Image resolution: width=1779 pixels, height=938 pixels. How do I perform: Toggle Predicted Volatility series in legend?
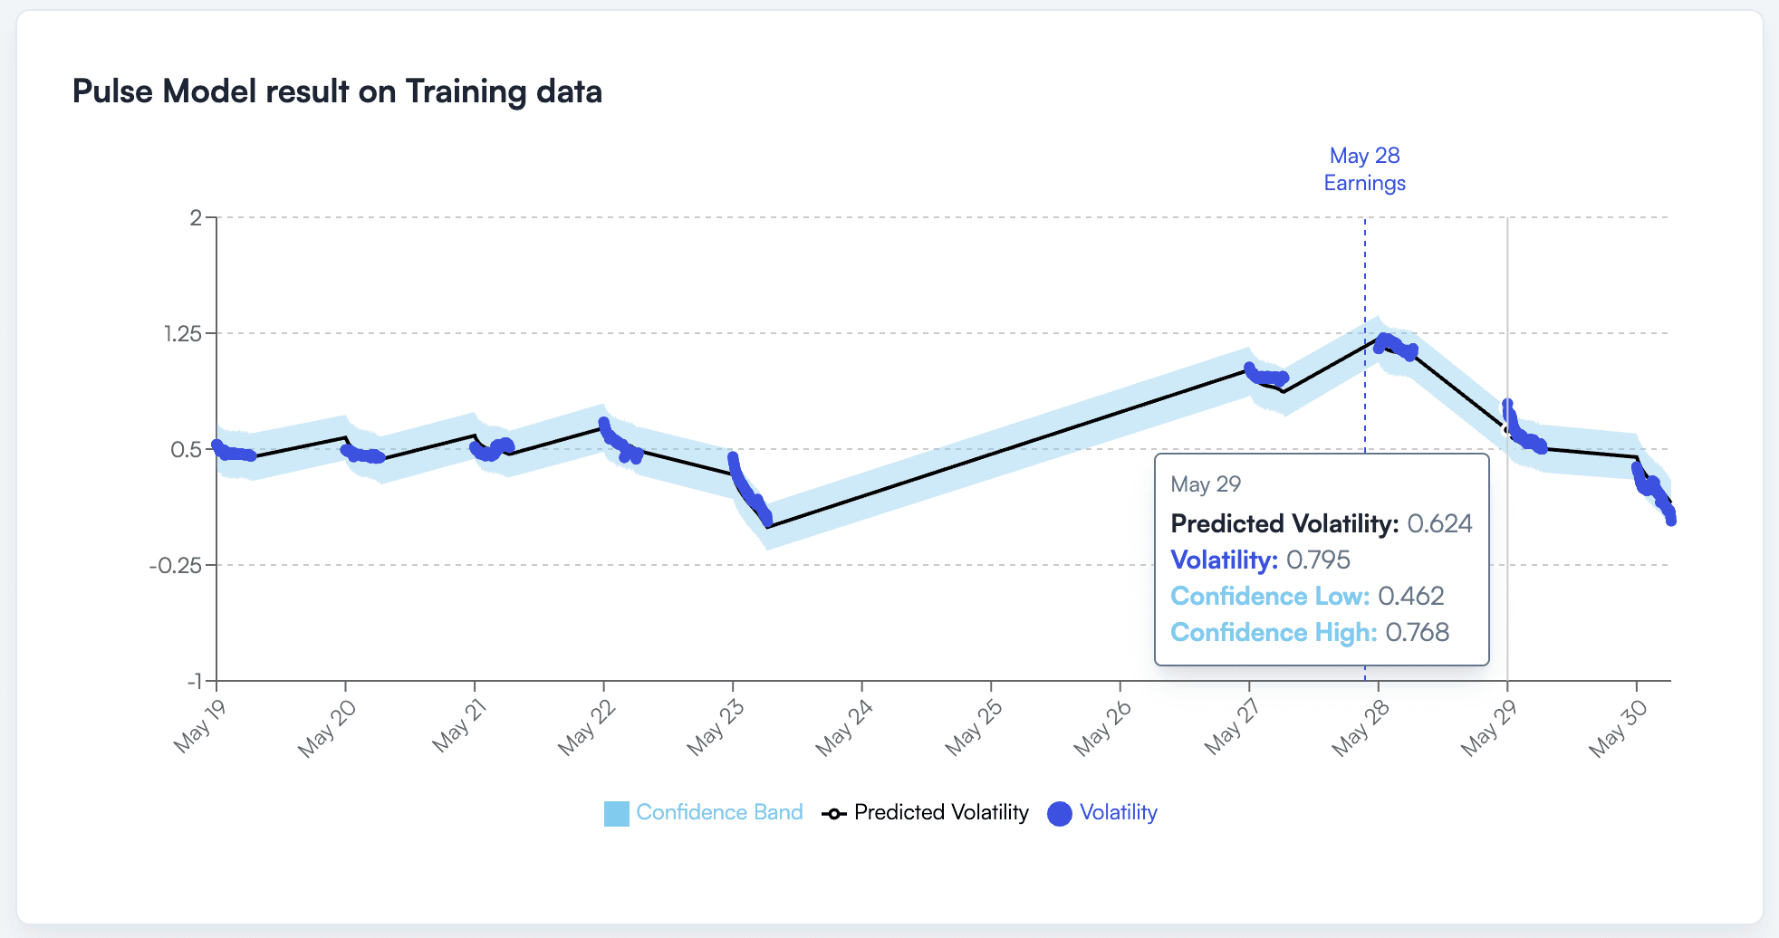click(941, 812)
